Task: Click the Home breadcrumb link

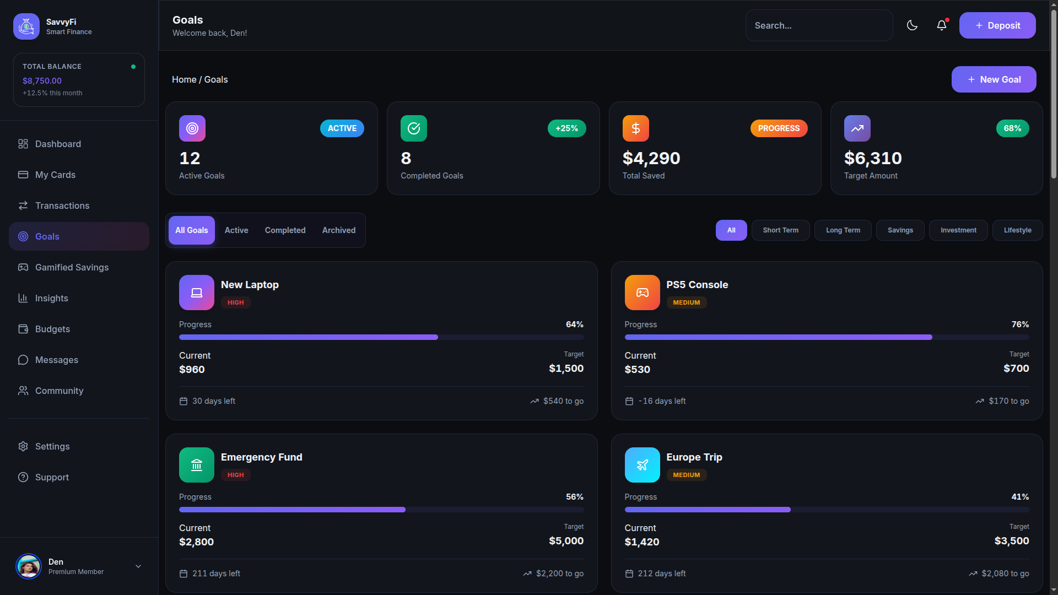Action: point(184,79)
